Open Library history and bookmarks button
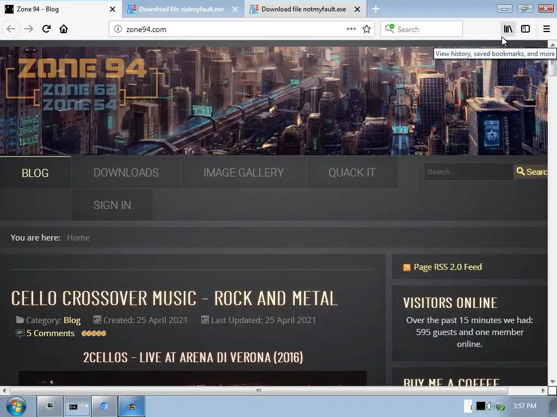This screenshot has height=417, width=557. point(508,29)
